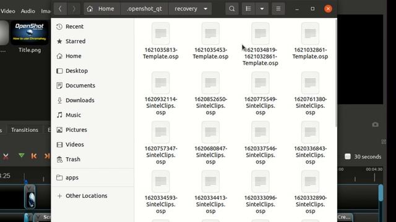Select file 1620334413-SintelClips.osp
The width and height of the screenshot is (396, 222).
(210, 192)
